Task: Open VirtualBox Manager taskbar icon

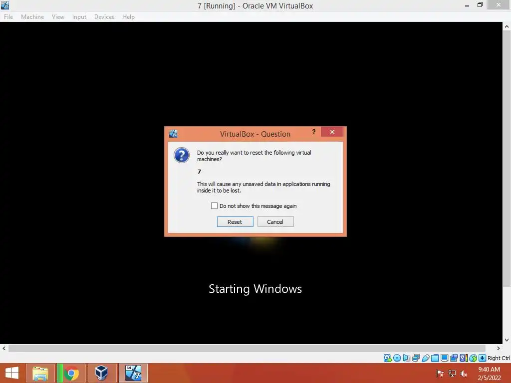Action: coord(101,373)
